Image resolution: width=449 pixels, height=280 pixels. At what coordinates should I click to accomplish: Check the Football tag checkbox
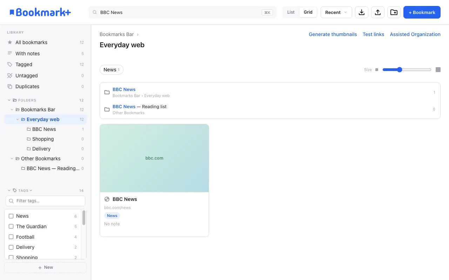pos(11,237)
